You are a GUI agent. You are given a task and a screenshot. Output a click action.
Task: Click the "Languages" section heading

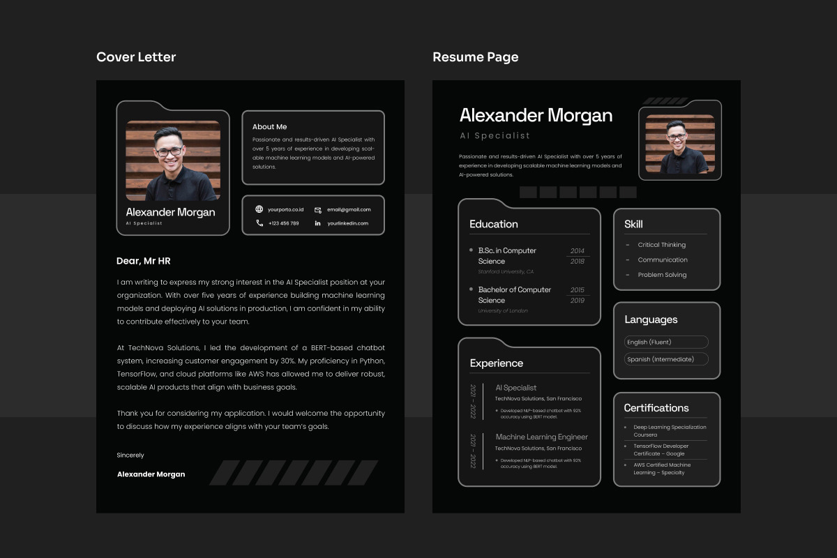(651, 319)
